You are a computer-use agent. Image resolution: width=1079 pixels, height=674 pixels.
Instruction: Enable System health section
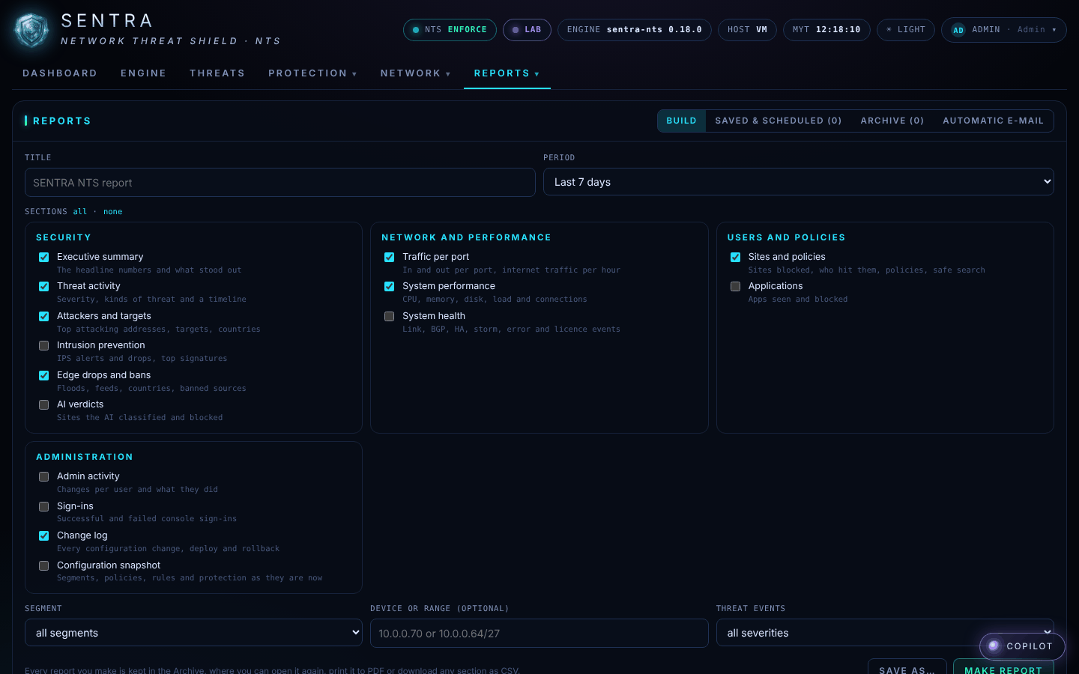(390, 316)
